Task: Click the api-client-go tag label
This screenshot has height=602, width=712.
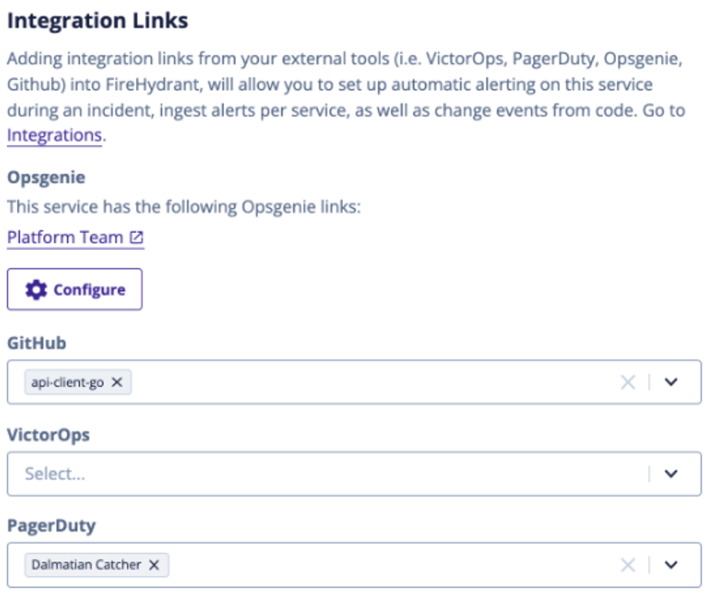Action: [68, 383]
